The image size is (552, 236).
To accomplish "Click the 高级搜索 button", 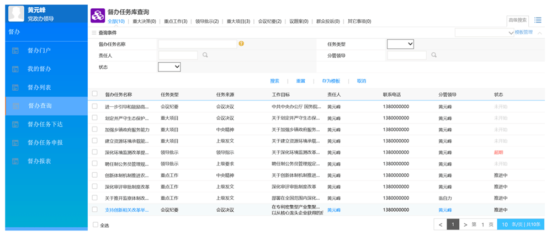I will coord(518,20).
